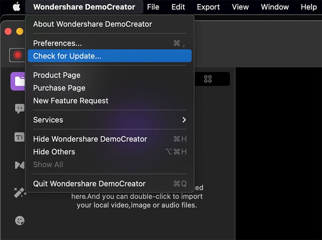This screenshot has width=322, height=240.
Task: Open the effects magic wand icon
Action: (19, 193)
